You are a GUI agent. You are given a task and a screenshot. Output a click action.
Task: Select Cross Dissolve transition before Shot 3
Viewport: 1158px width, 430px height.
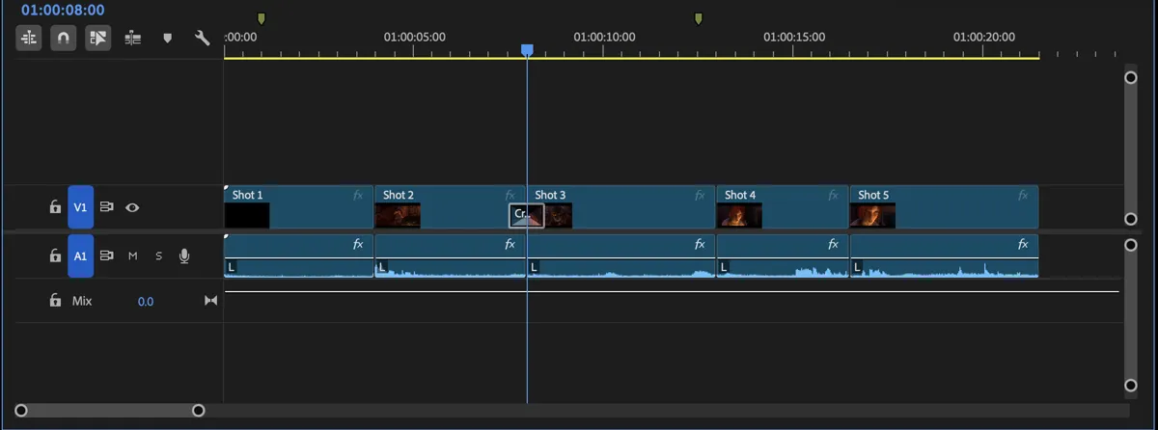pyautogui.click(x=527, y=215)
